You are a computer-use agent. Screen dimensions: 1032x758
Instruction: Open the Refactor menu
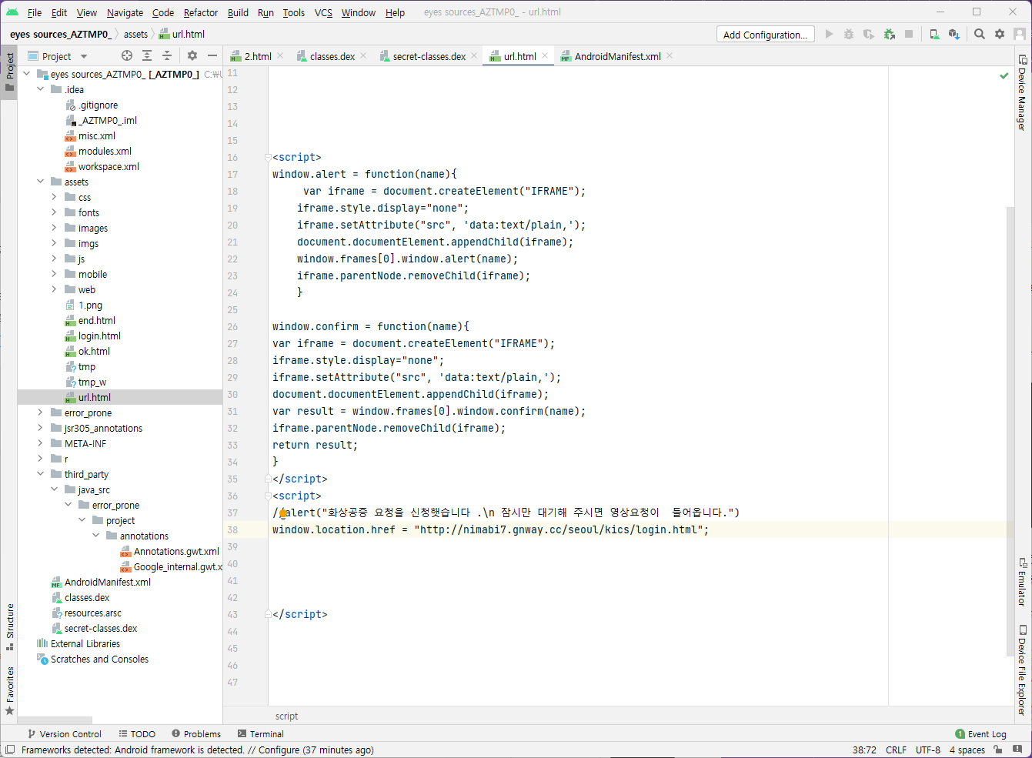pos(201,12)
